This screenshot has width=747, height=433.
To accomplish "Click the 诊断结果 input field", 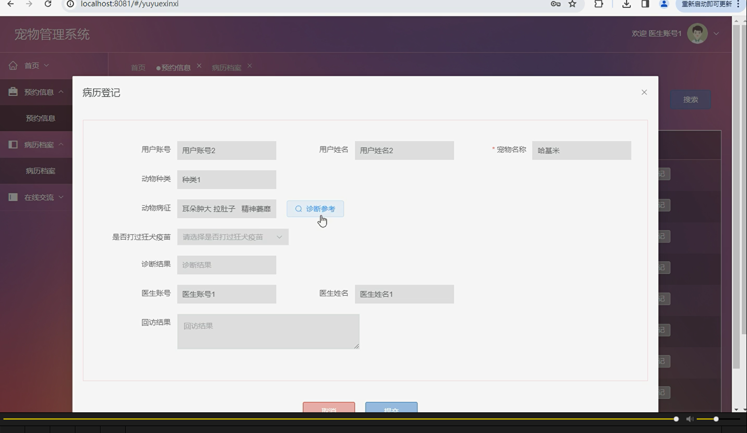I will [227, 265].
